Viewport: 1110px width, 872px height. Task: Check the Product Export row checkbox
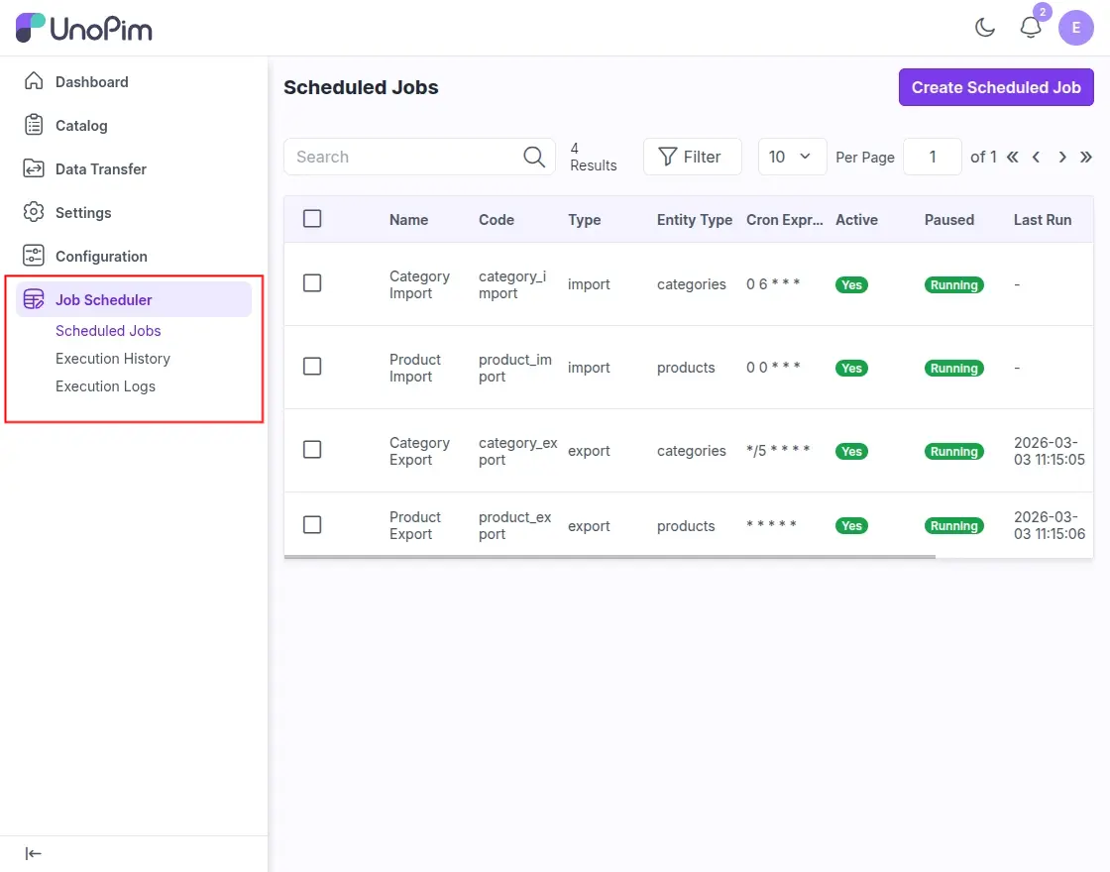click(312, 524)
